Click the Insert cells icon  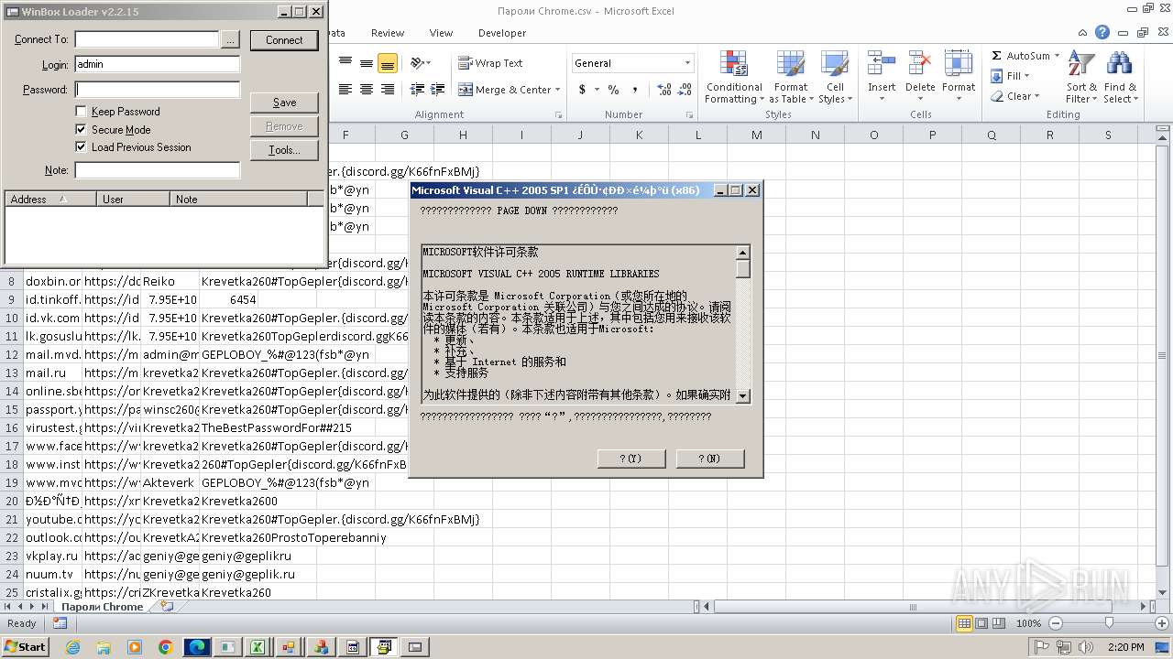click(882, 64)
